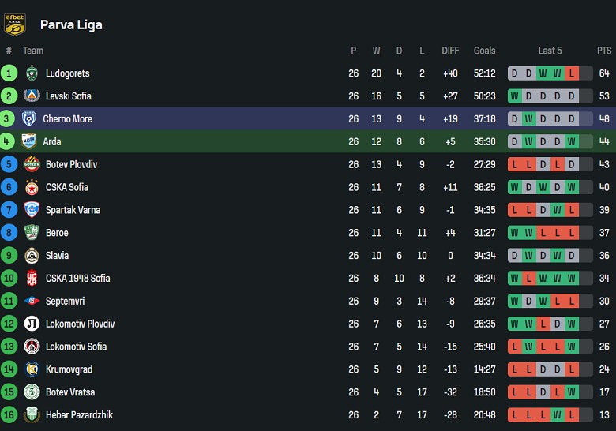
Task: Click the rank 1 position badge
Action: [x=9, y=73]
